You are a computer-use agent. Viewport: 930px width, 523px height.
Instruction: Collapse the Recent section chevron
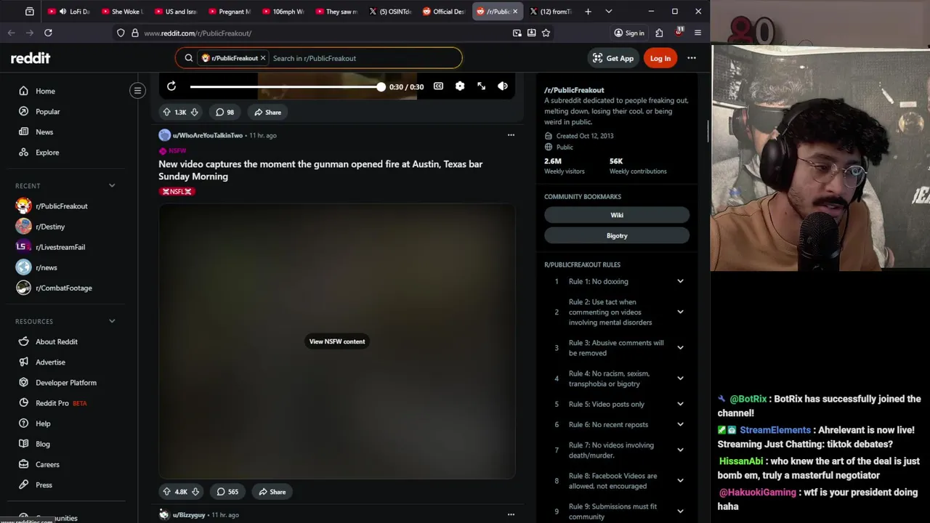pos(112,186)
